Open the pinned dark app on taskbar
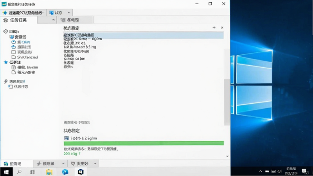 81,172
